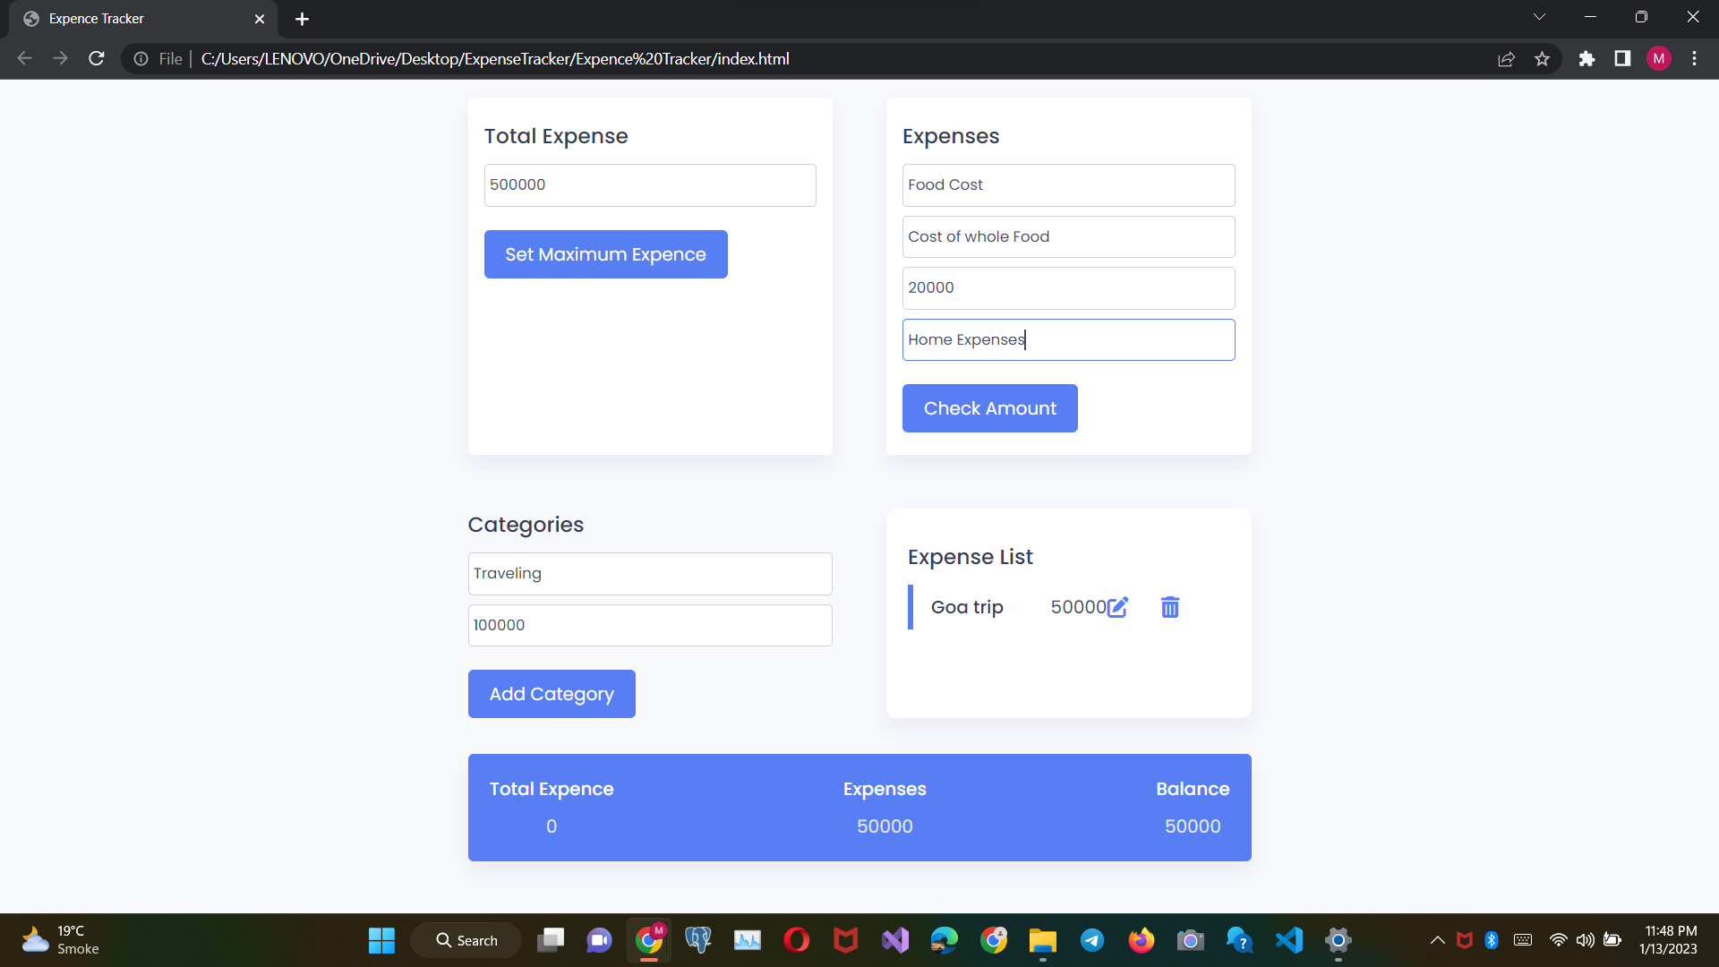Open the profile avatar M

click(x=1659, y=59)
